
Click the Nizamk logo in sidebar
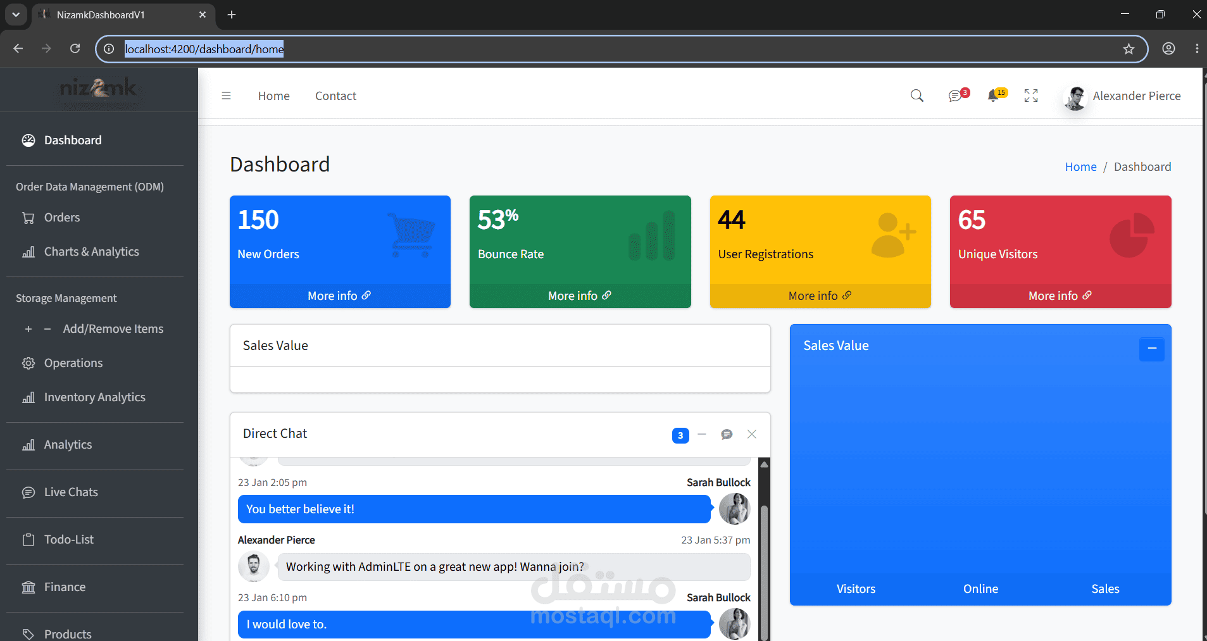click(x=98, y=89)
